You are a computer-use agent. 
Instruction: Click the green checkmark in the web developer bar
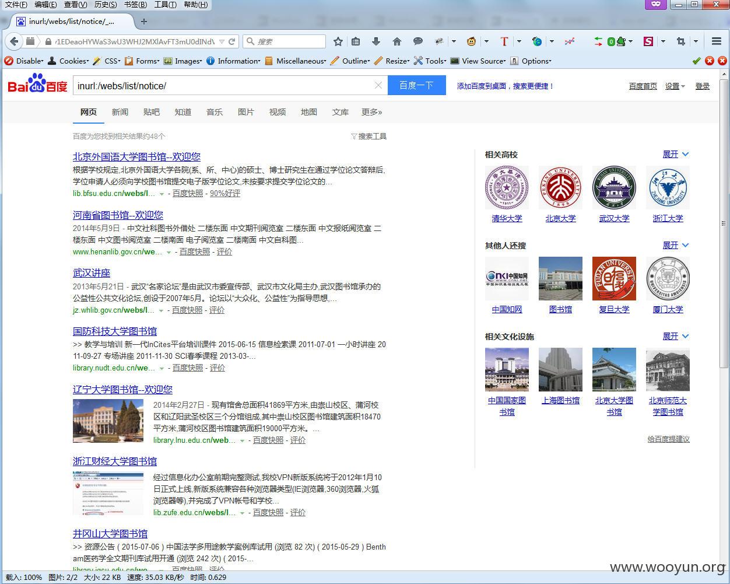point(696,61)
